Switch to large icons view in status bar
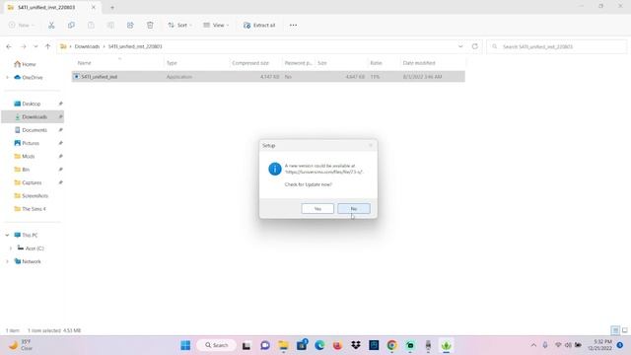This screenshot has height=355, width=631. [625, 330]
